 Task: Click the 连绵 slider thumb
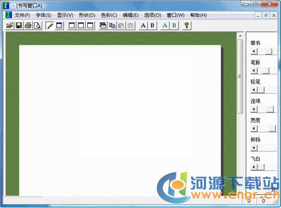270,109
